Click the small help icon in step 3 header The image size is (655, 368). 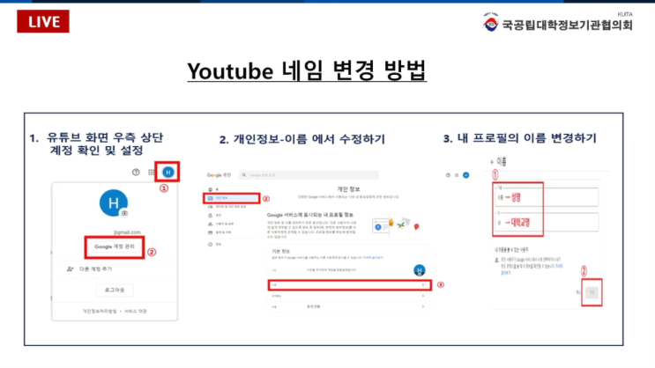click(x=448, y=175)
